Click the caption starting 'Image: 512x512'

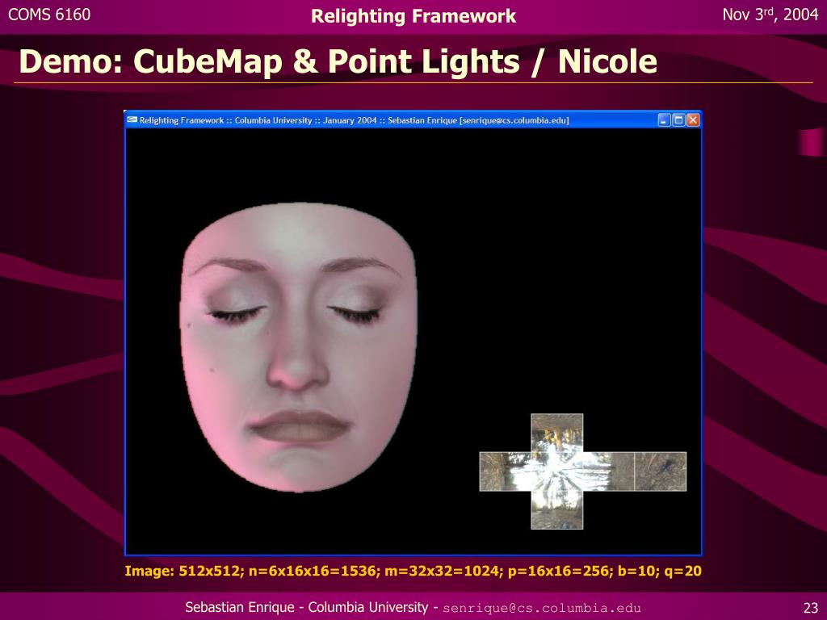413,571
